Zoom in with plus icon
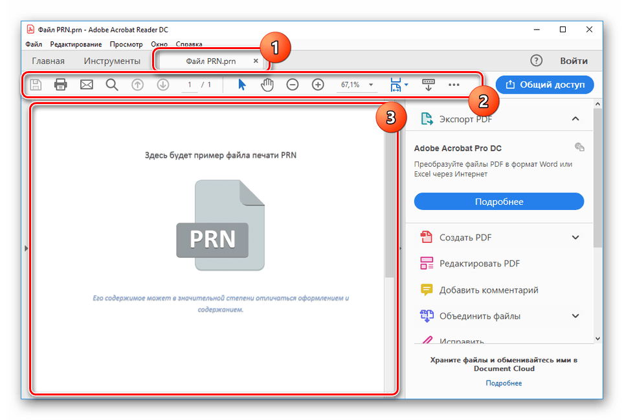The image size is (624, 420). 318,85
